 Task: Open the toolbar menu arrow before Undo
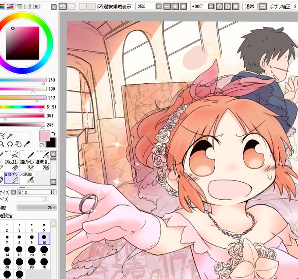point(54,7)
